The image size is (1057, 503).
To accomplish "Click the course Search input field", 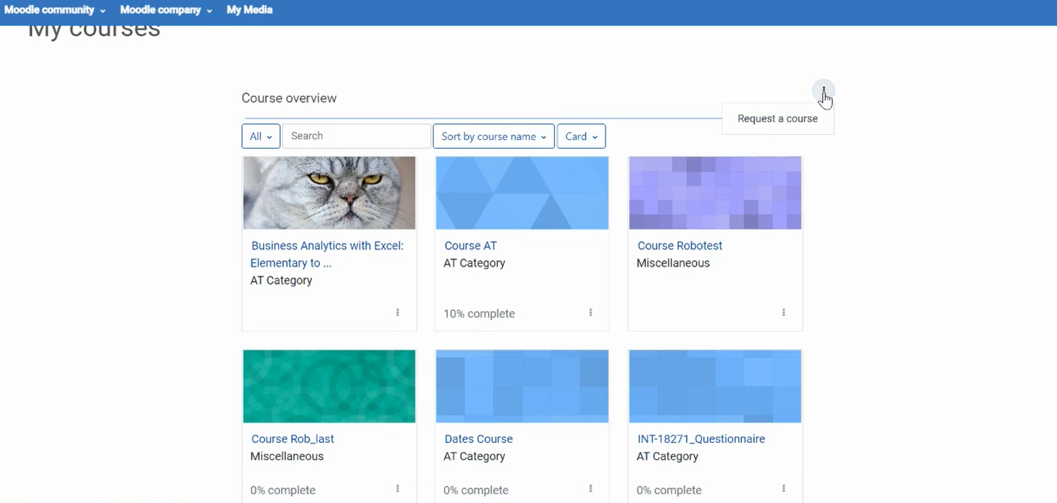I will click(357, 136).
